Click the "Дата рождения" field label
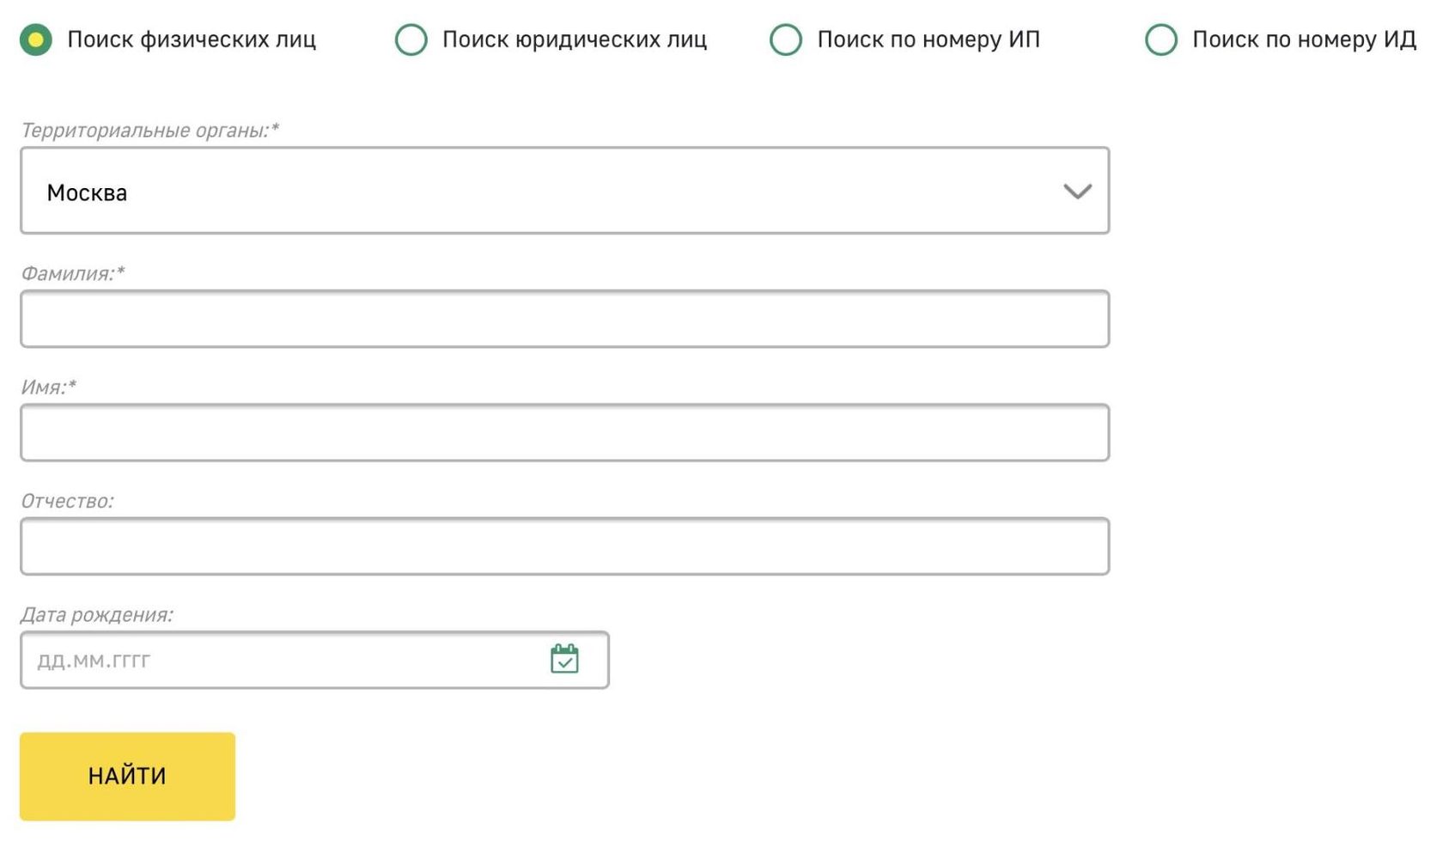1443x847 pixels. [96, 615]
